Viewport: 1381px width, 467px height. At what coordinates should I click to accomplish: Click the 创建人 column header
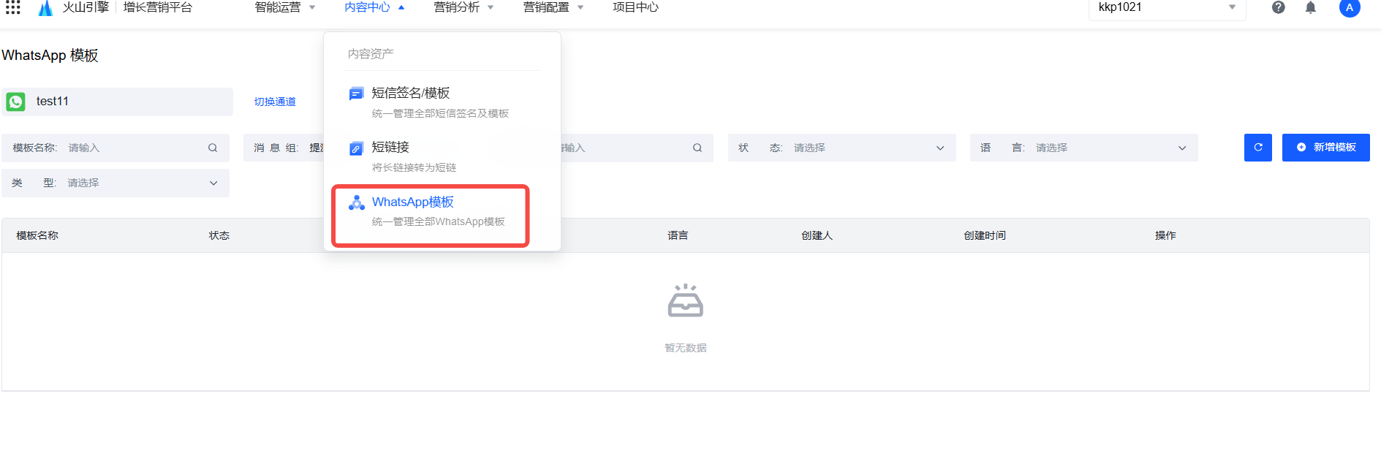(x=817, y=235)
